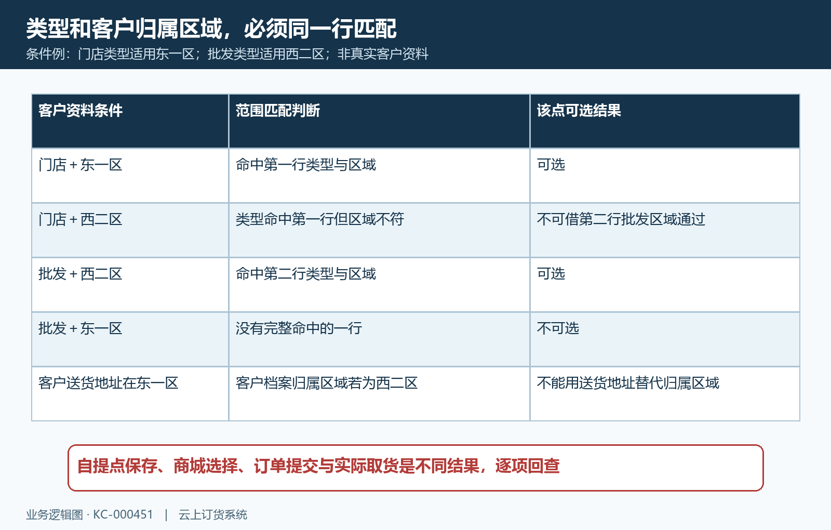The height and width of the screenshot is (530, 831).
Task: Click the cell 类型命中第一行但区域不符
Action: click(379, 230)
